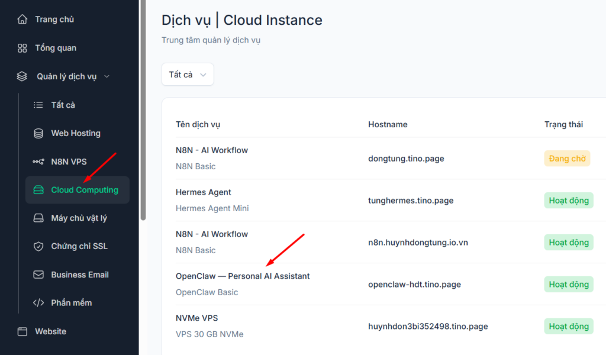Click Hoạt động badge in NVMe VPS row
The width and height of the screenshot is (606, 355).
[569, 327]
